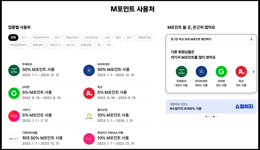260x150 pixels.
Task: Click the Tous les Jours logo in merchant list
Action: point(14,70)
